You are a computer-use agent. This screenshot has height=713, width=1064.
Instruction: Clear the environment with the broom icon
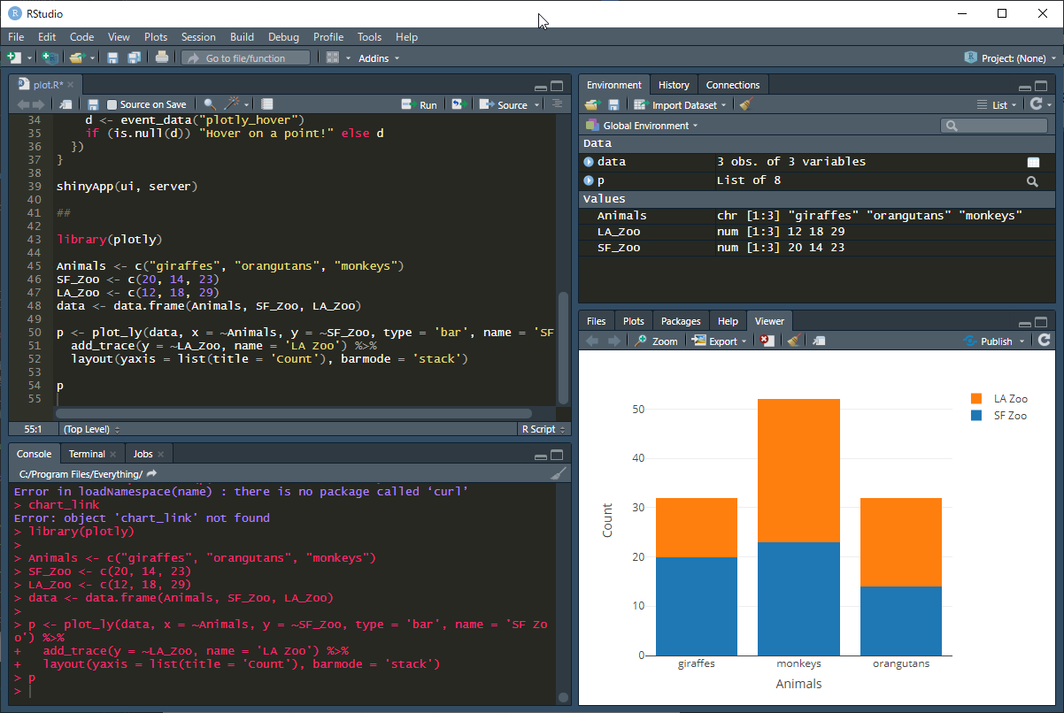point(745,104)
